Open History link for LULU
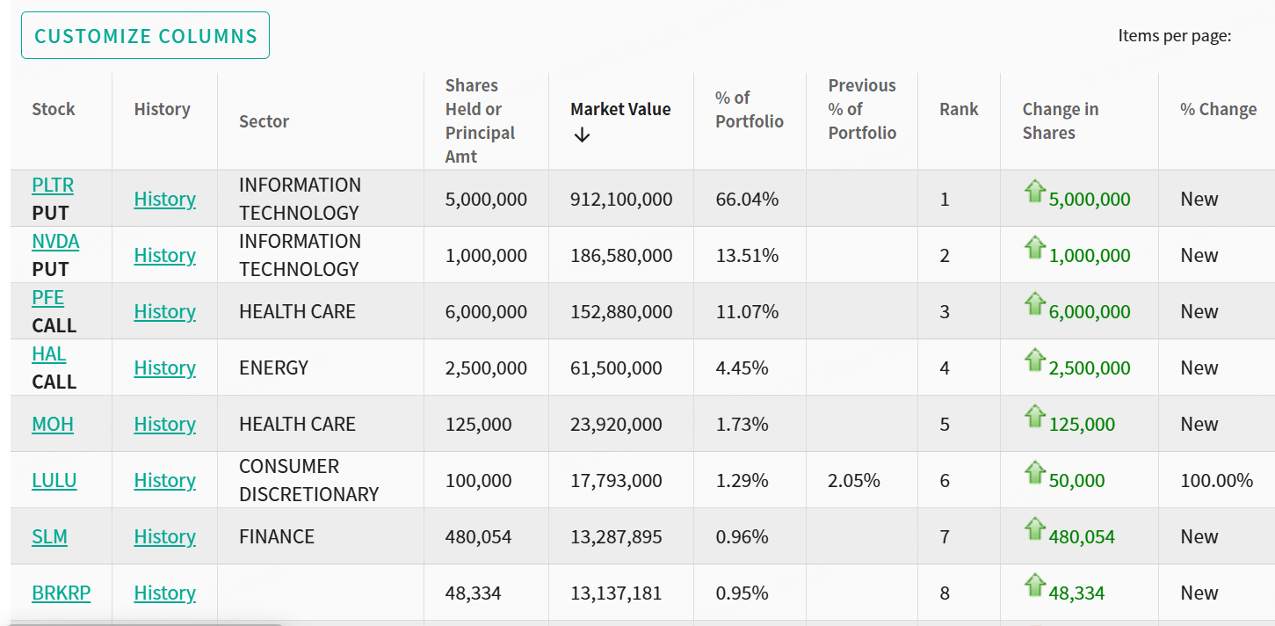 coord(164,480)
